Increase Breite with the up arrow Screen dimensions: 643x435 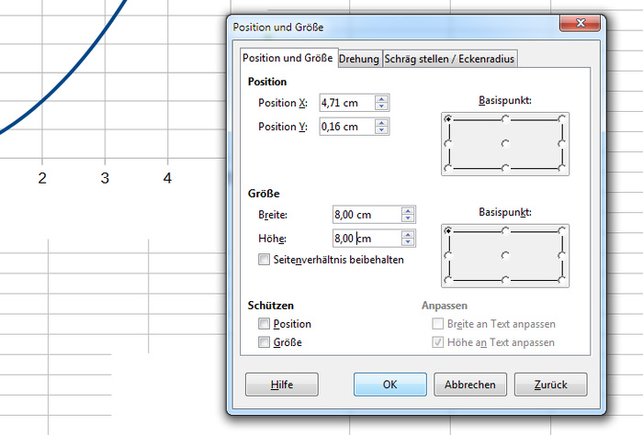(x=408, y=211)
